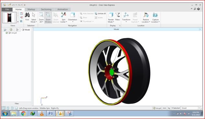Expand the Zoom All dropdown arrow

click(43, 22)
